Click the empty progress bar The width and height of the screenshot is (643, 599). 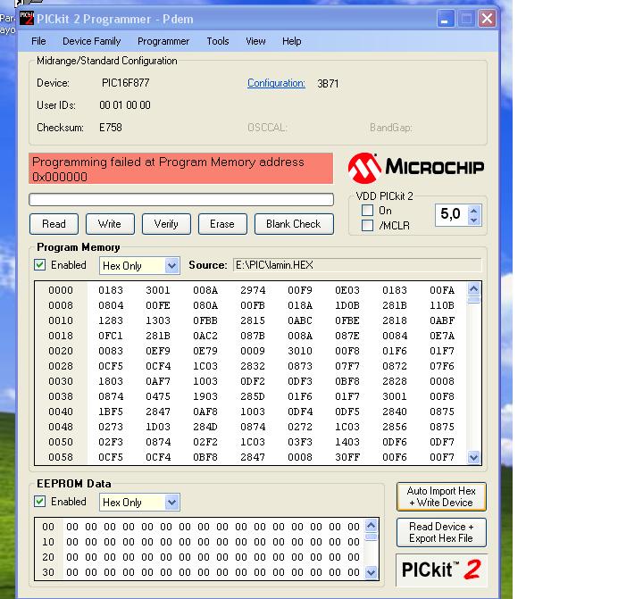tap(181, 200)
